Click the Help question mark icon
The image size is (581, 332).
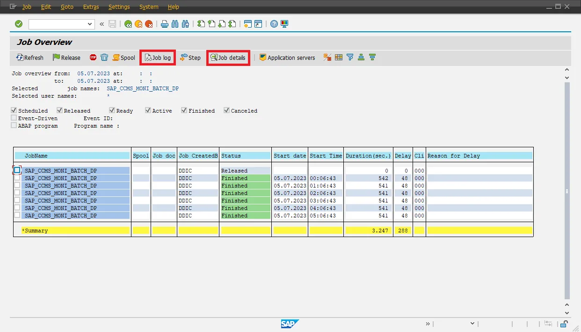click(x=274, y=24)
